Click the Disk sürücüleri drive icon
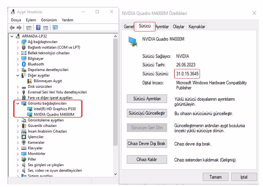263x187 pixels. [x=24, y=87]
